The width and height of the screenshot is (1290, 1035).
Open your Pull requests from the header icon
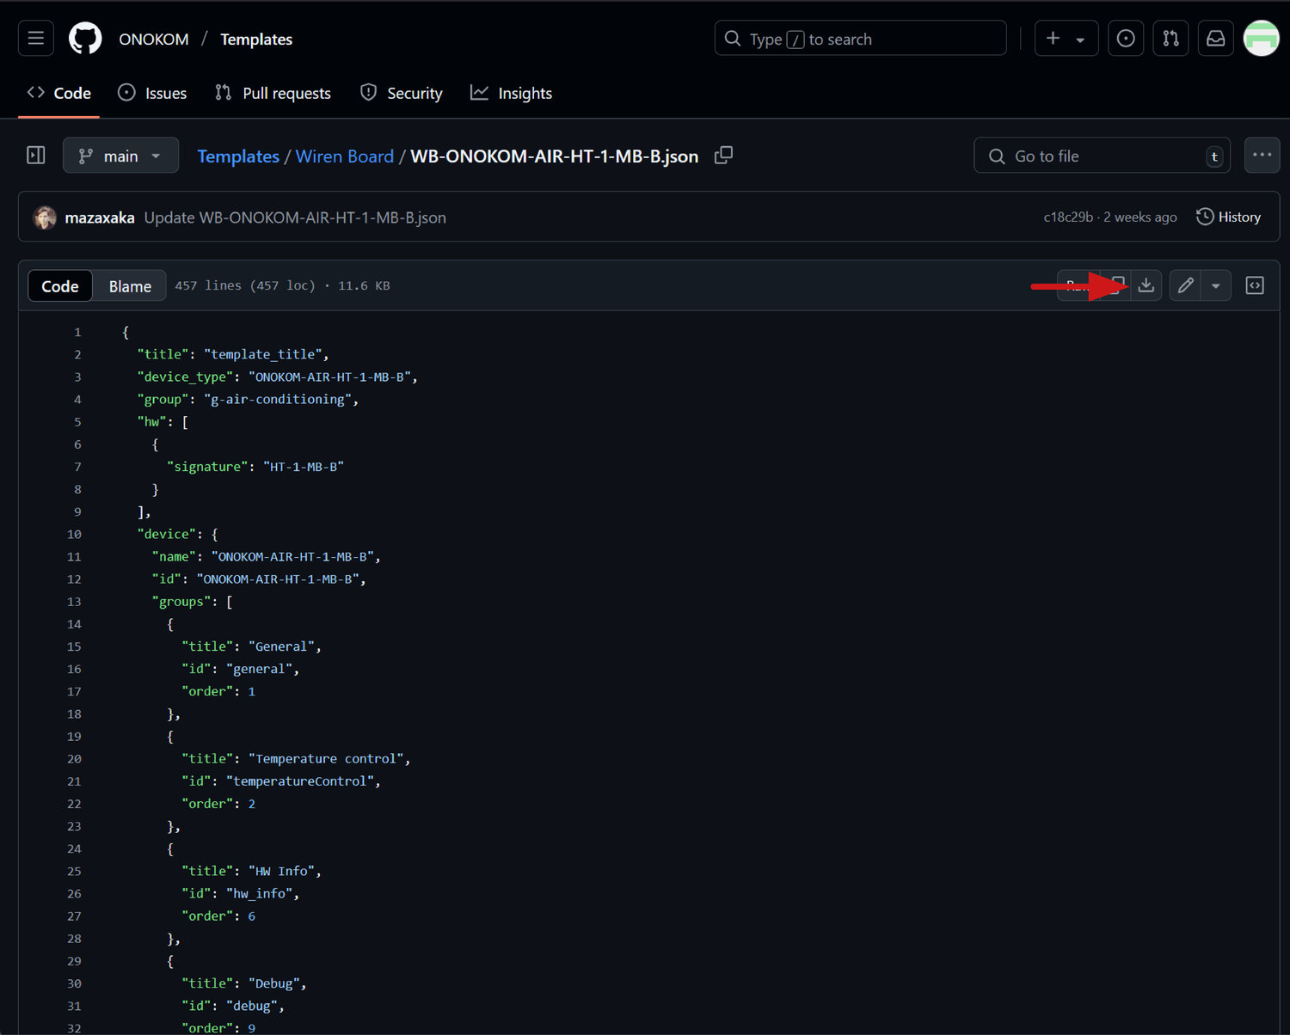click(x=1170, y=39)
